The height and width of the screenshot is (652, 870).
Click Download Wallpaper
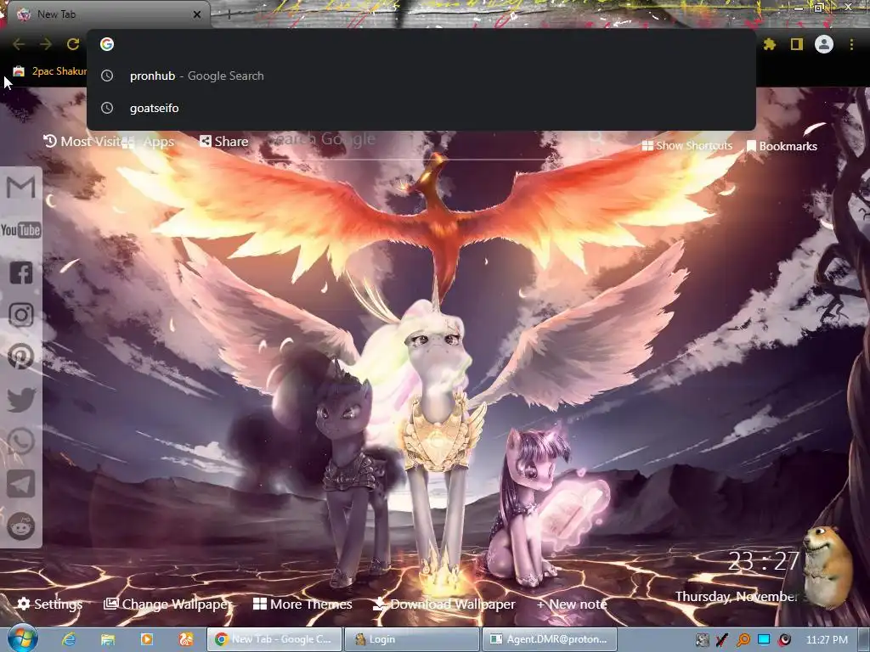(443, 604)
